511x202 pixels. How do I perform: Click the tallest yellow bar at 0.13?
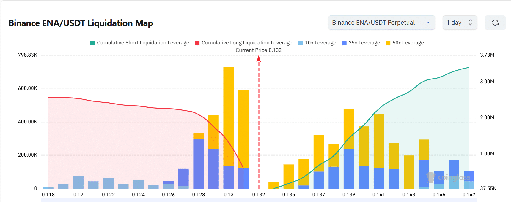[x=228, y=116]
